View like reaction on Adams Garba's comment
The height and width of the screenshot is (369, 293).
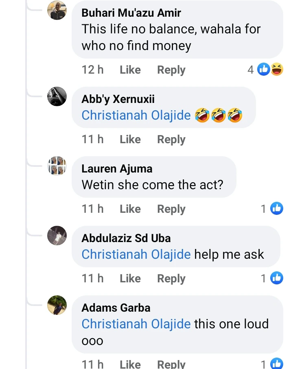pos(276,364)
